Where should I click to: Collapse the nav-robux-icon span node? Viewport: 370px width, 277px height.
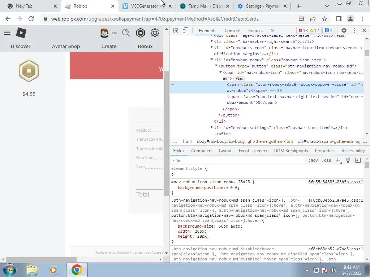pos(220,72)
